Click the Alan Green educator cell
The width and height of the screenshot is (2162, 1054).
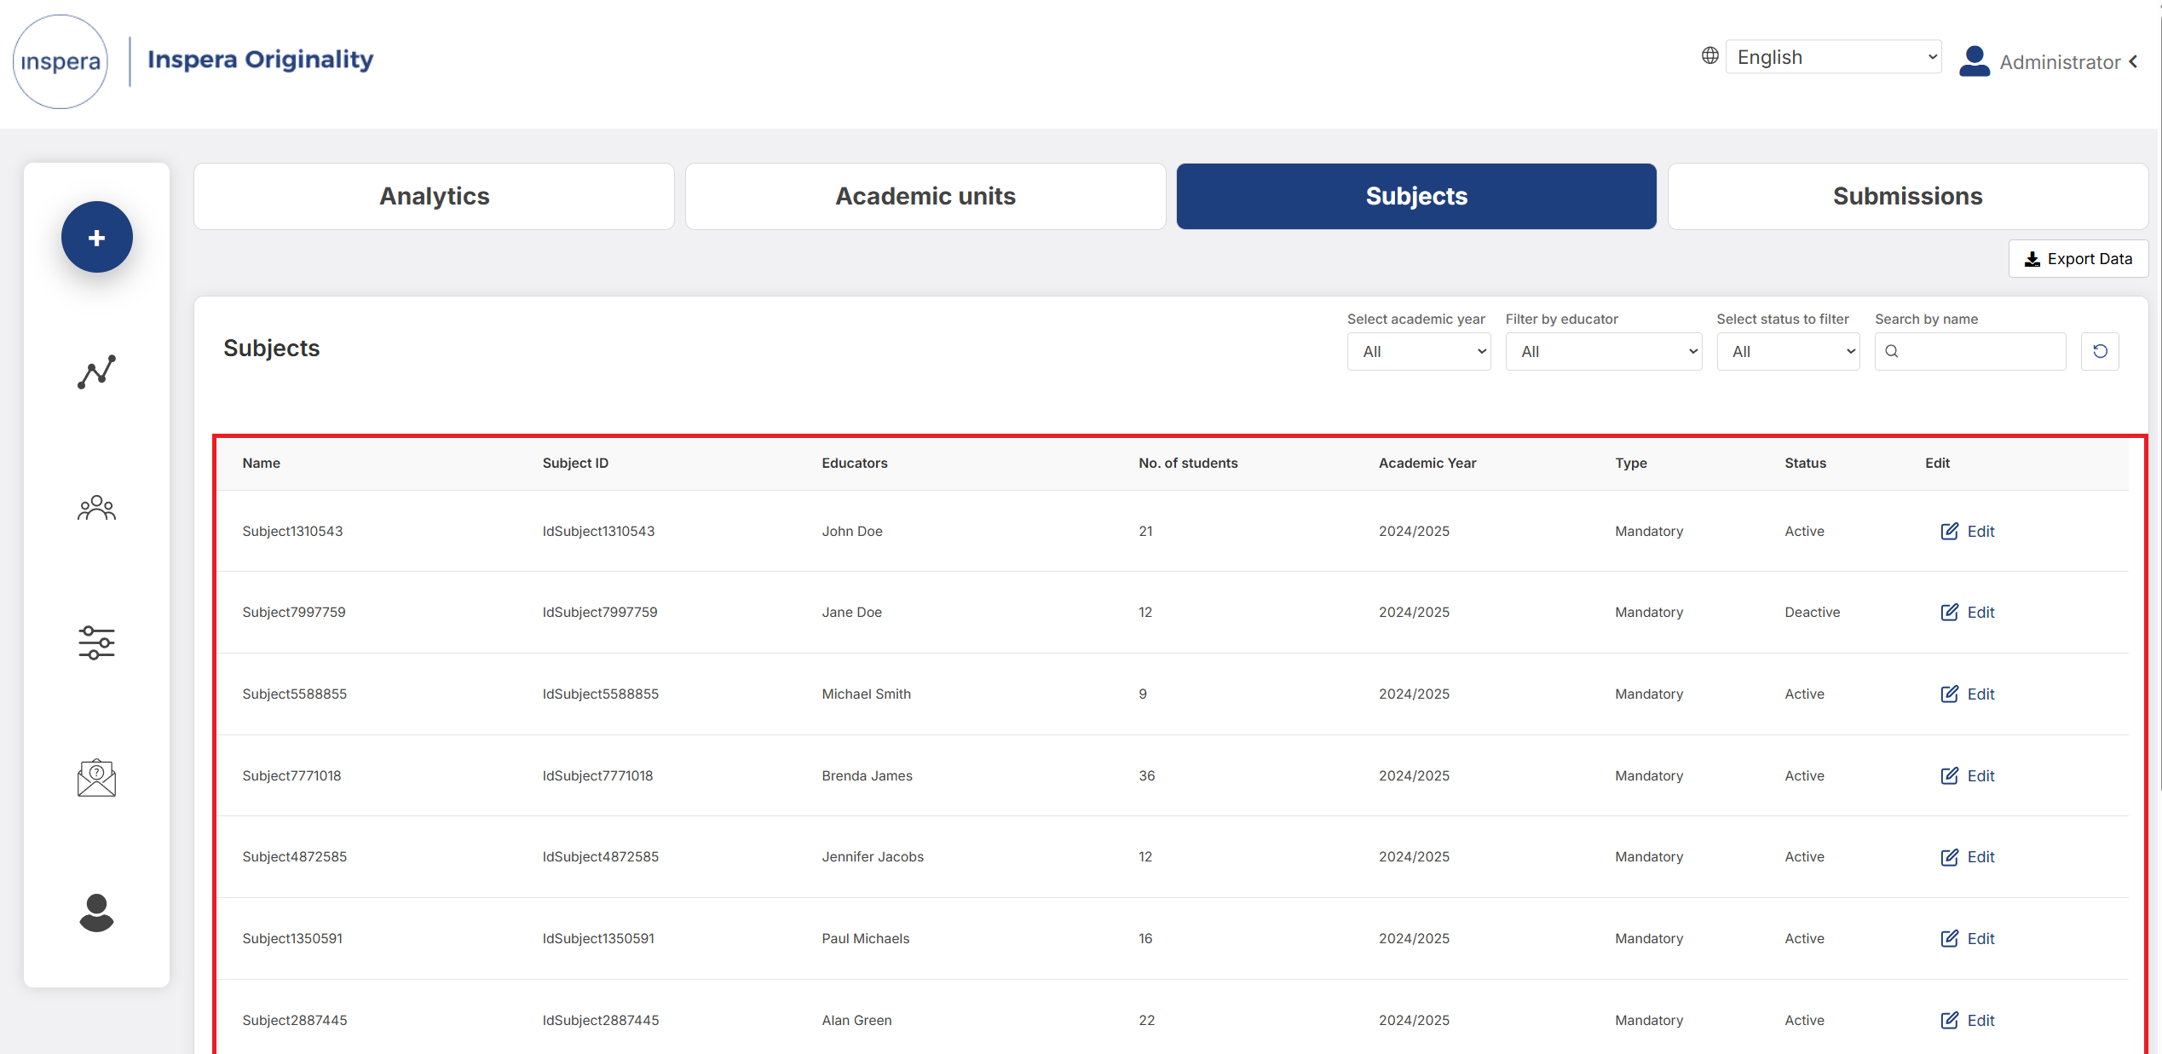[x=856, y=1020]
